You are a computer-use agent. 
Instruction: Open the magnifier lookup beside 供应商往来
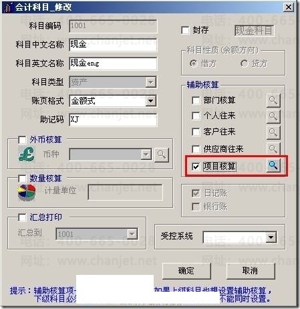point(273,148)
